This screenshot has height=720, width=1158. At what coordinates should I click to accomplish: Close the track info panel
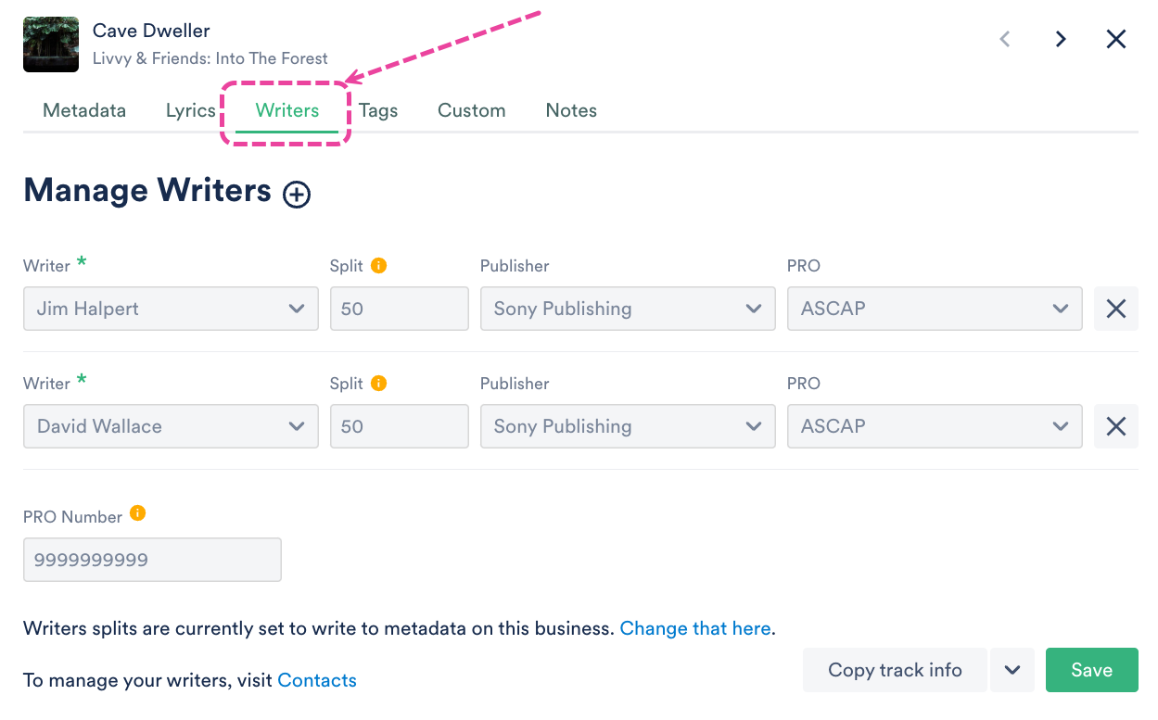(x=1116, y=39)
